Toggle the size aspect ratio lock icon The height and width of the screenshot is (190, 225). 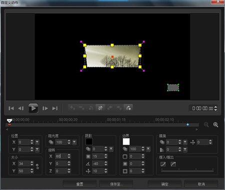37,167
